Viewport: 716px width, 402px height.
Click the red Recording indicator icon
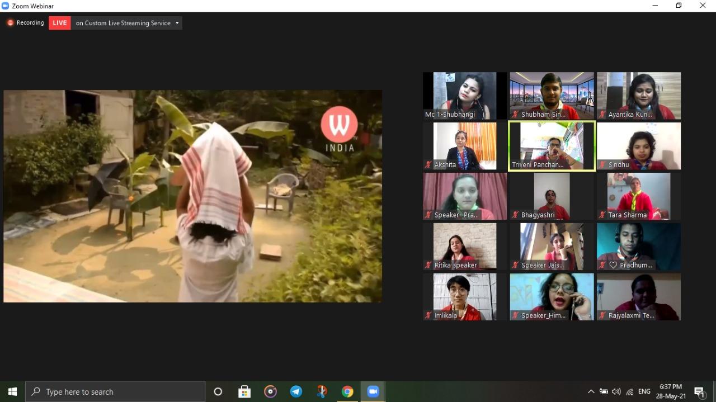[x=10, y=23]
